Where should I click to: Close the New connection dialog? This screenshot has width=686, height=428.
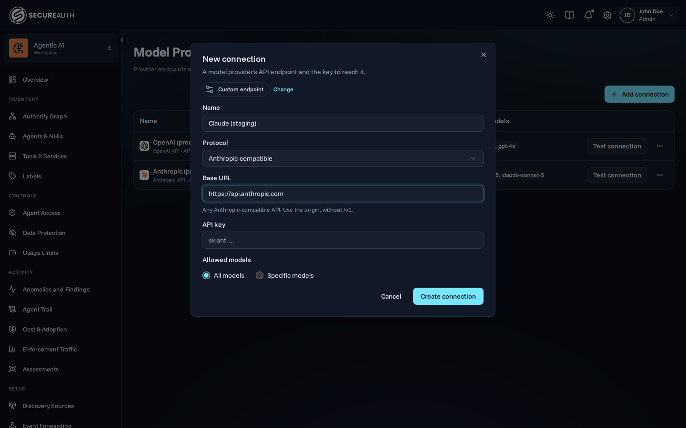pyautogui.click(x=484, y=55)
